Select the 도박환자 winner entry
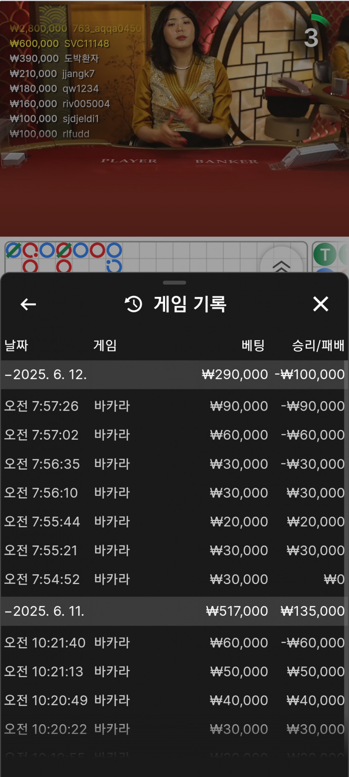The image size is (349, 777). (x=54, y=59)
